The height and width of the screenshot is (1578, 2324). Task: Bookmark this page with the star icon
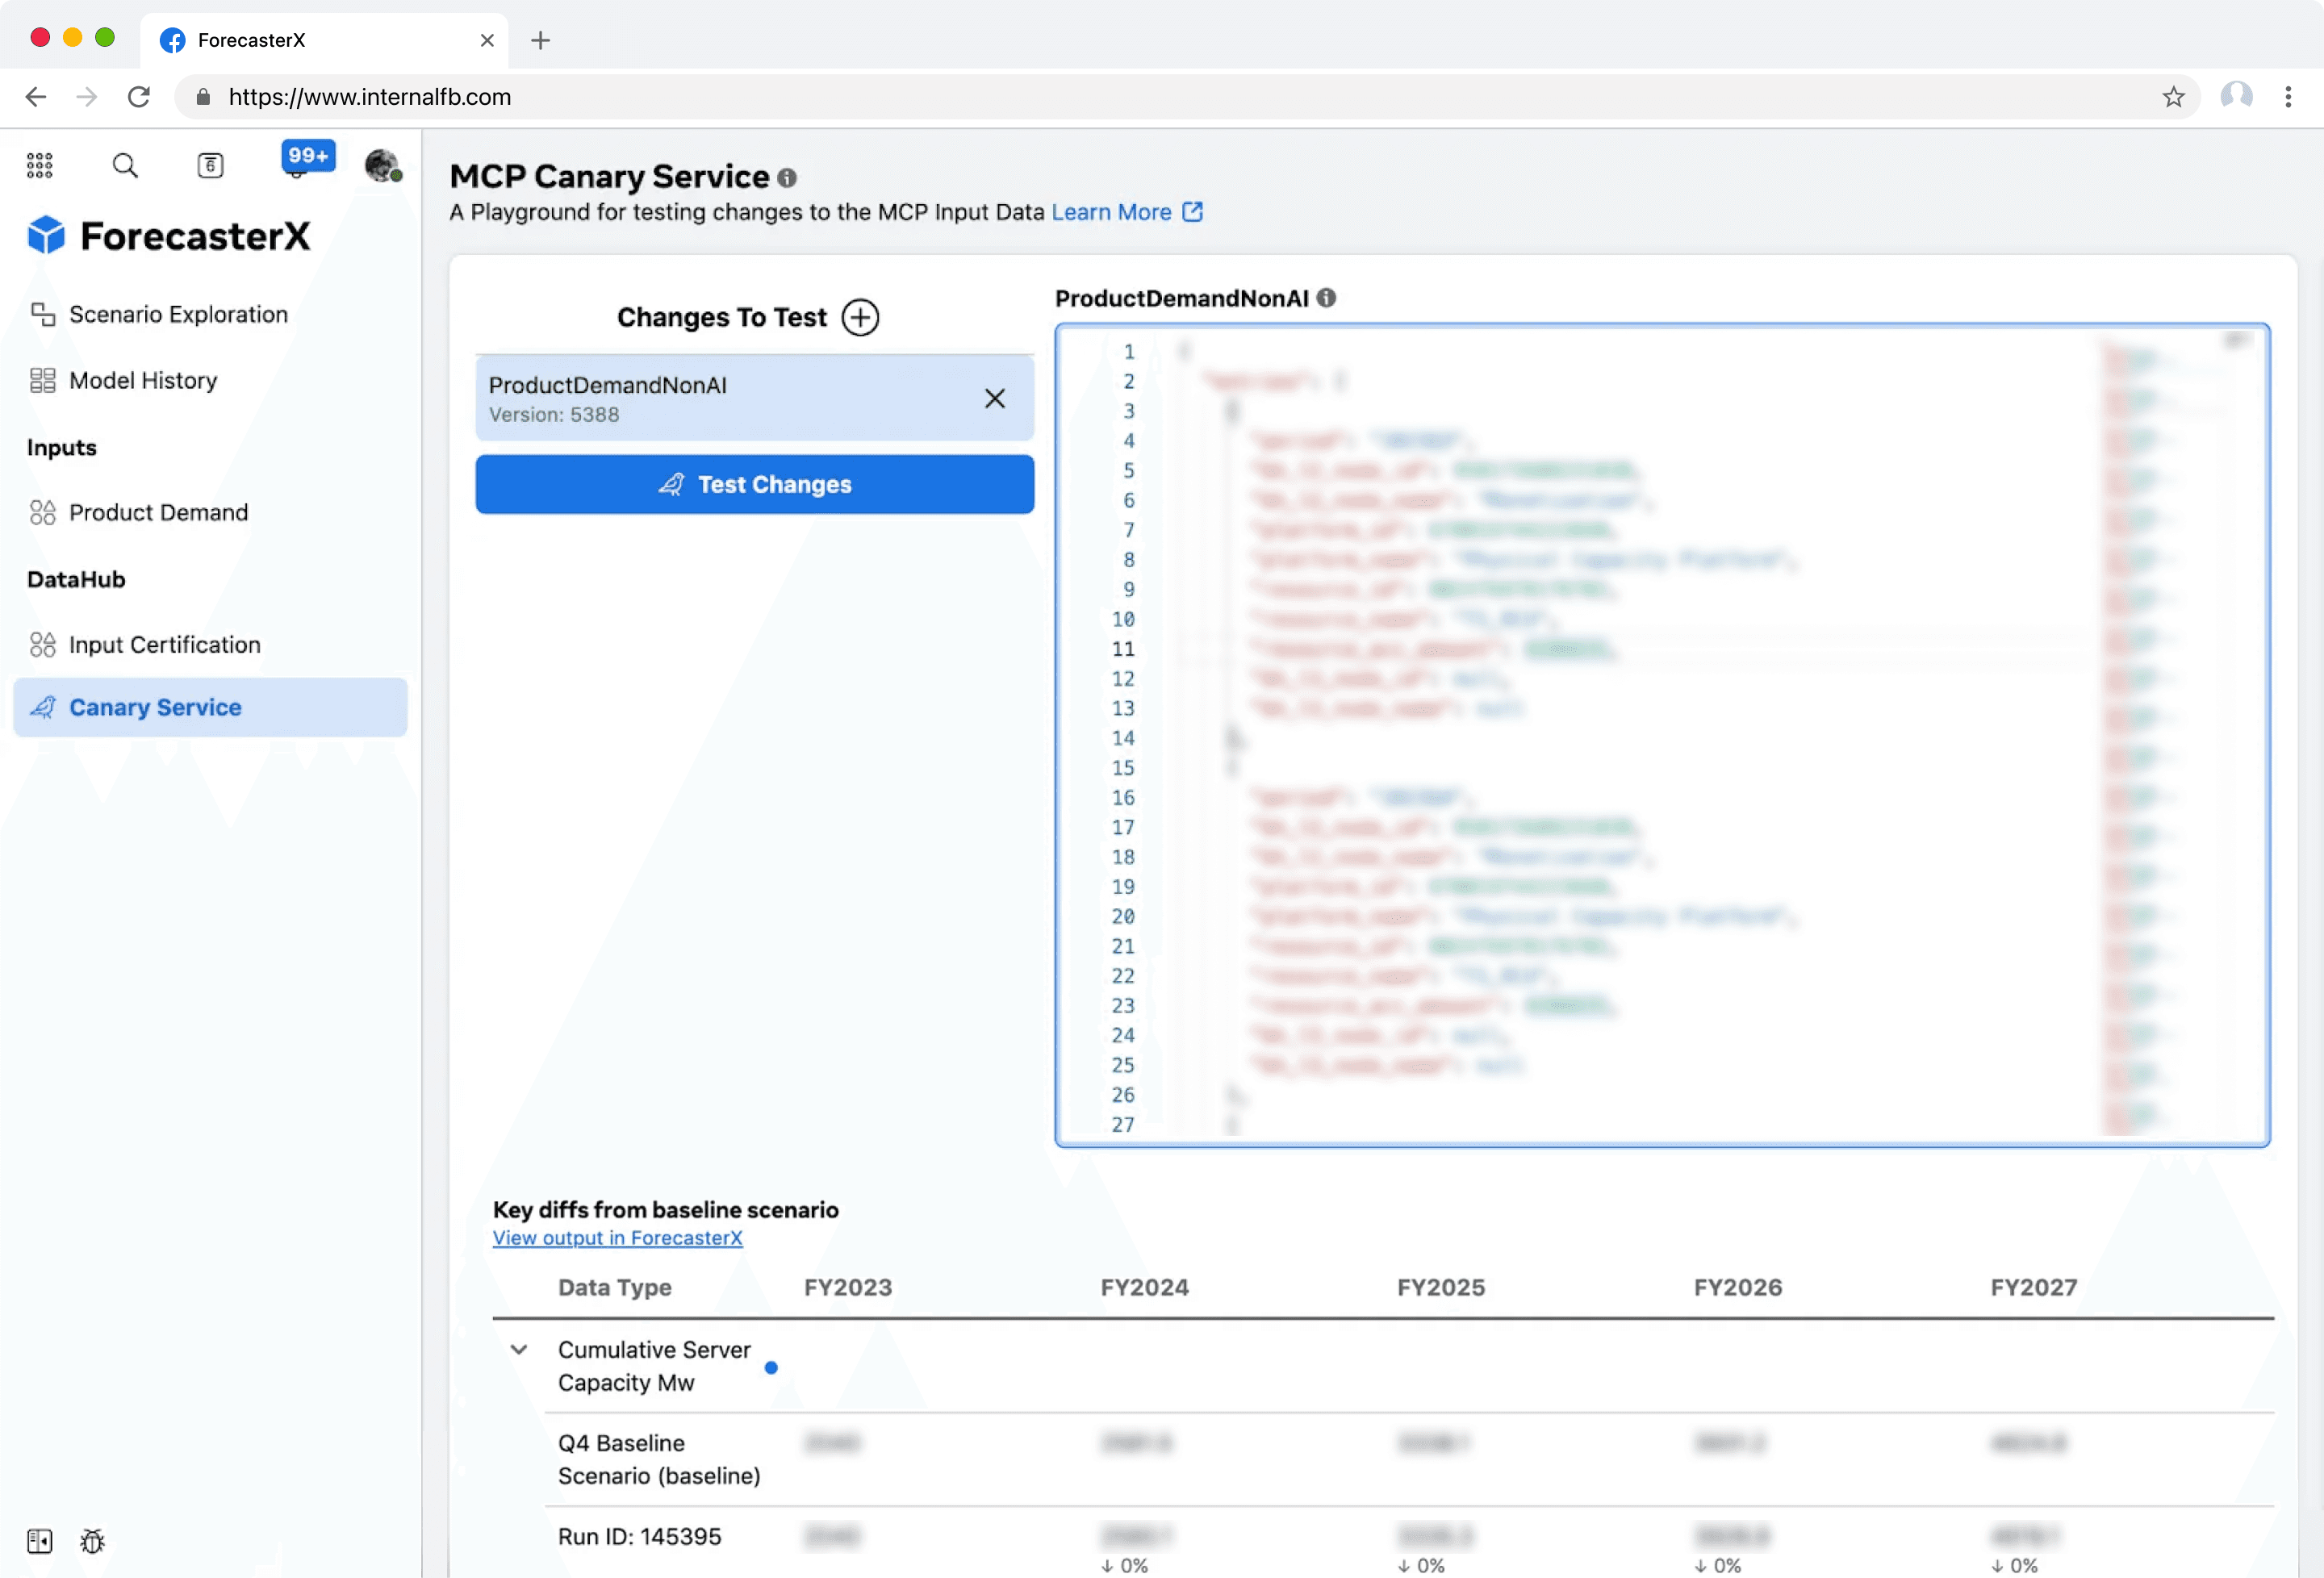click(x=2173, y=97)
